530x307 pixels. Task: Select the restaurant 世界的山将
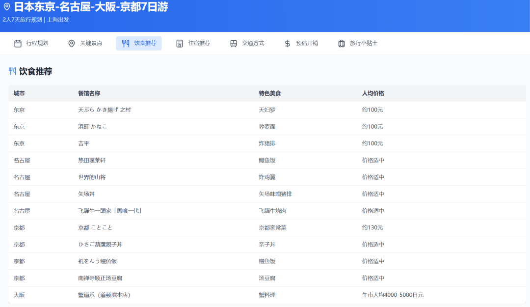click(x=92, y=177)
